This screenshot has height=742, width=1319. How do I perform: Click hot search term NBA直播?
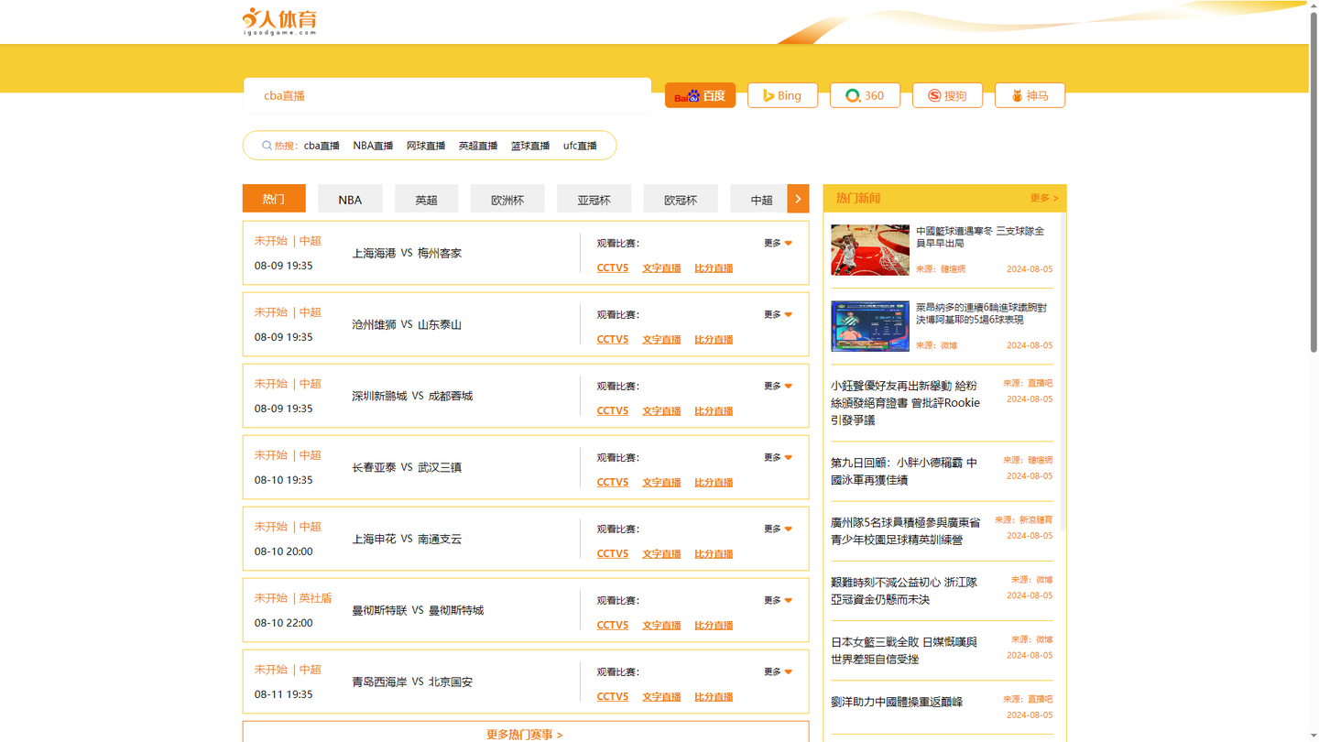tap(373, 146)
